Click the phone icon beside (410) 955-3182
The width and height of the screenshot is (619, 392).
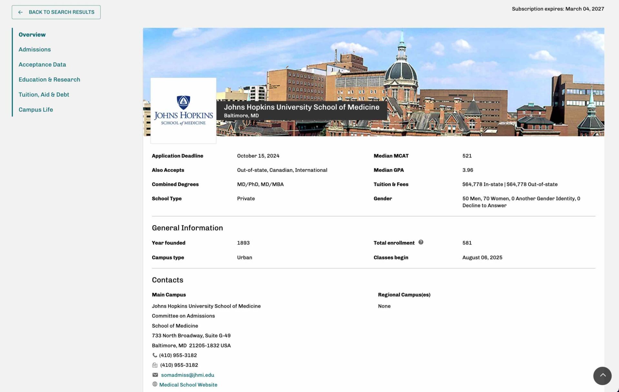pos(155,355)
